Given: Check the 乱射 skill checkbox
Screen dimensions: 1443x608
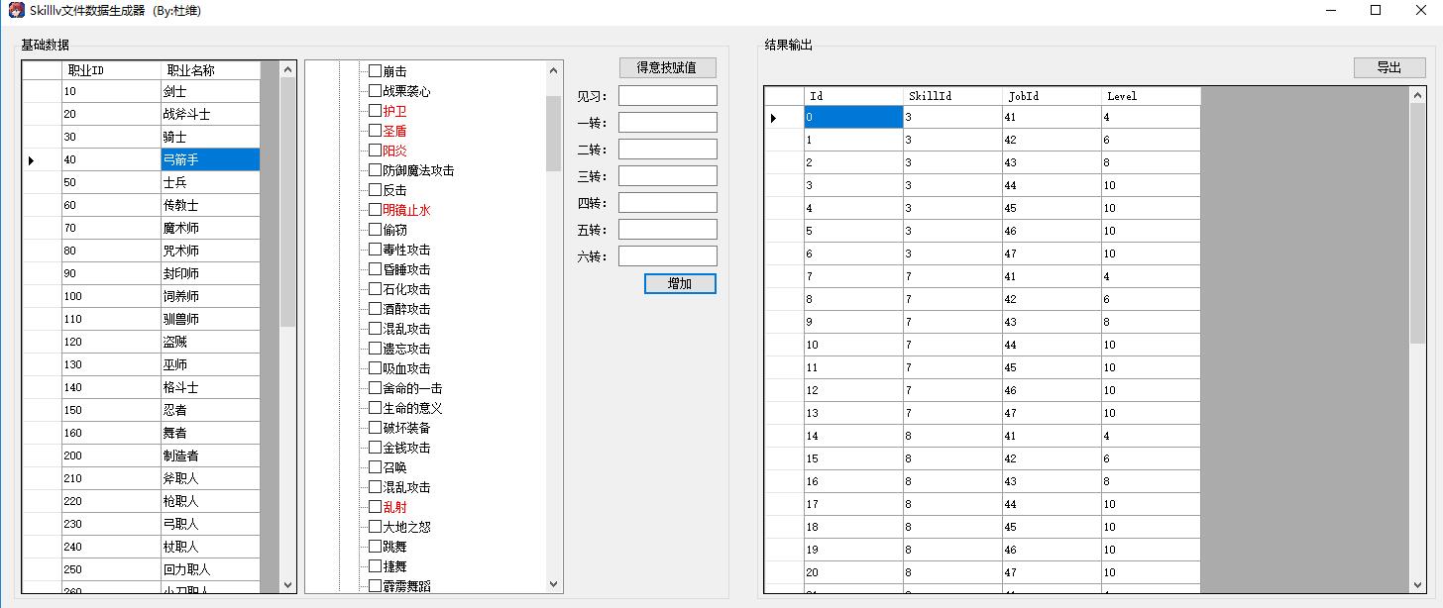Looking at the screenshot, I should (x=375, y=507).
